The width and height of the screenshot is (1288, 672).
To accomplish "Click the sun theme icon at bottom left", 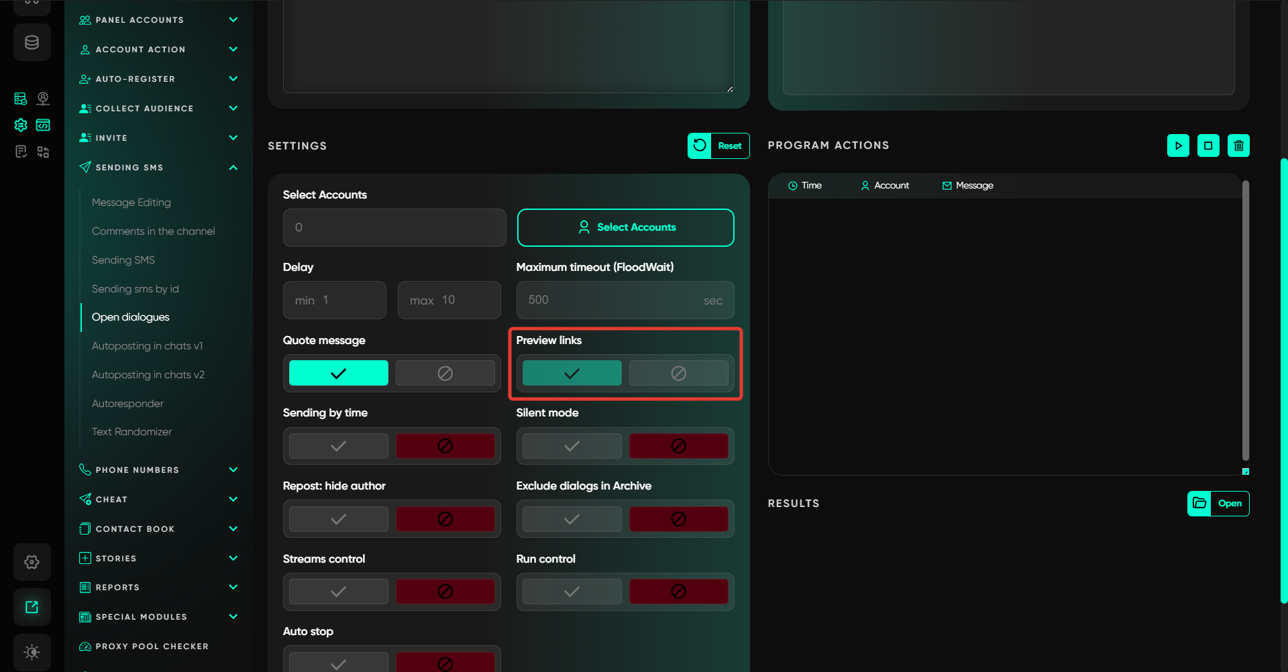I will click(32, 652).
